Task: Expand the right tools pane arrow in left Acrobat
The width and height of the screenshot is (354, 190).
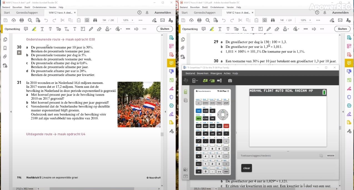Action: [166, 112]
